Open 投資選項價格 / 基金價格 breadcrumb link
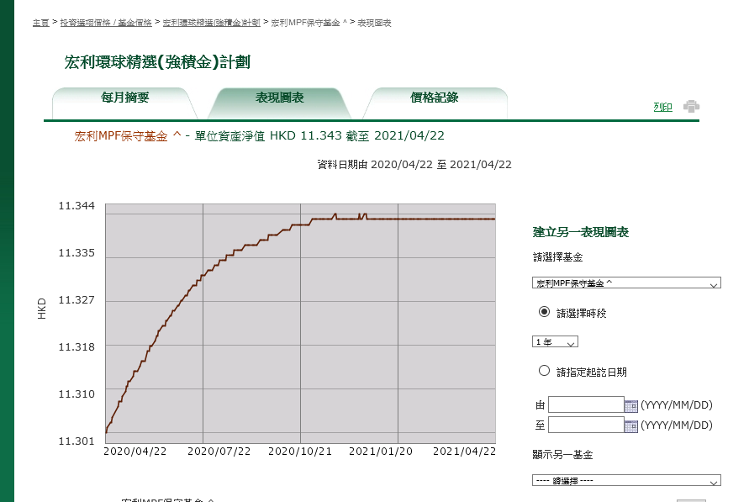Viewport: 749px width, 502px height. pyautogui.click(x=106, y=23)
